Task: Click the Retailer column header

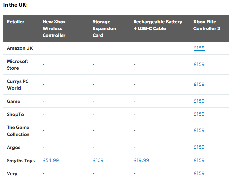Action: pyautogui.click(x=16, y=22)
